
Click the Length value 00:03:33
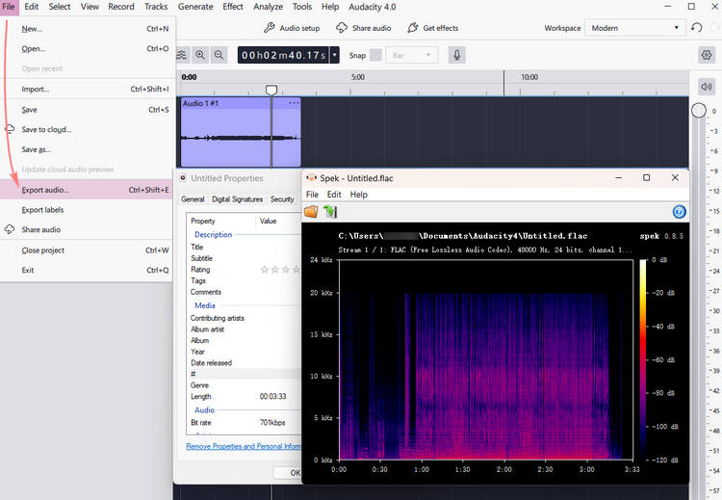click(x=272, y=396)
